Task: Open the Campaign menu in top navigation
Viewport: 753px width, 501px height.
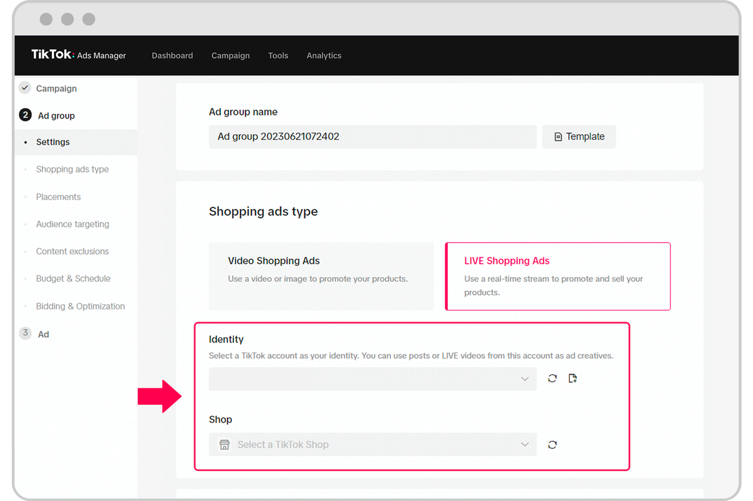Action: [x=230, y=55]
